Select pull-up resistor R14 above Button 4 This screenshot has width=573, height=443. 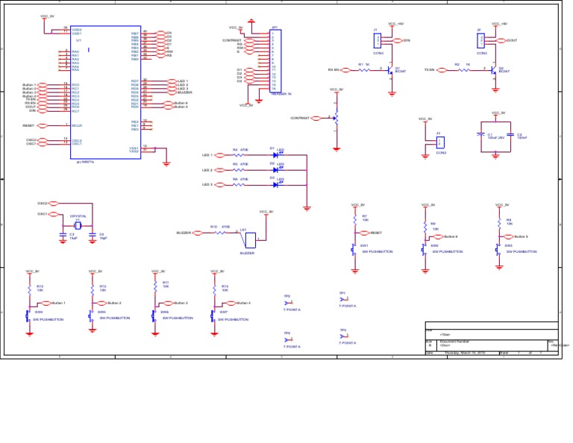point(215,289)
